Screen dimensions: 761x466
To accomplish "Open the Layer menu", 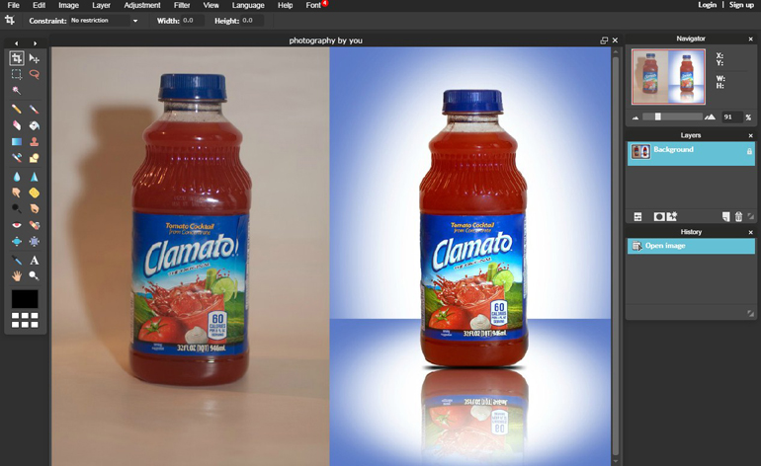I will coord(101,5).
